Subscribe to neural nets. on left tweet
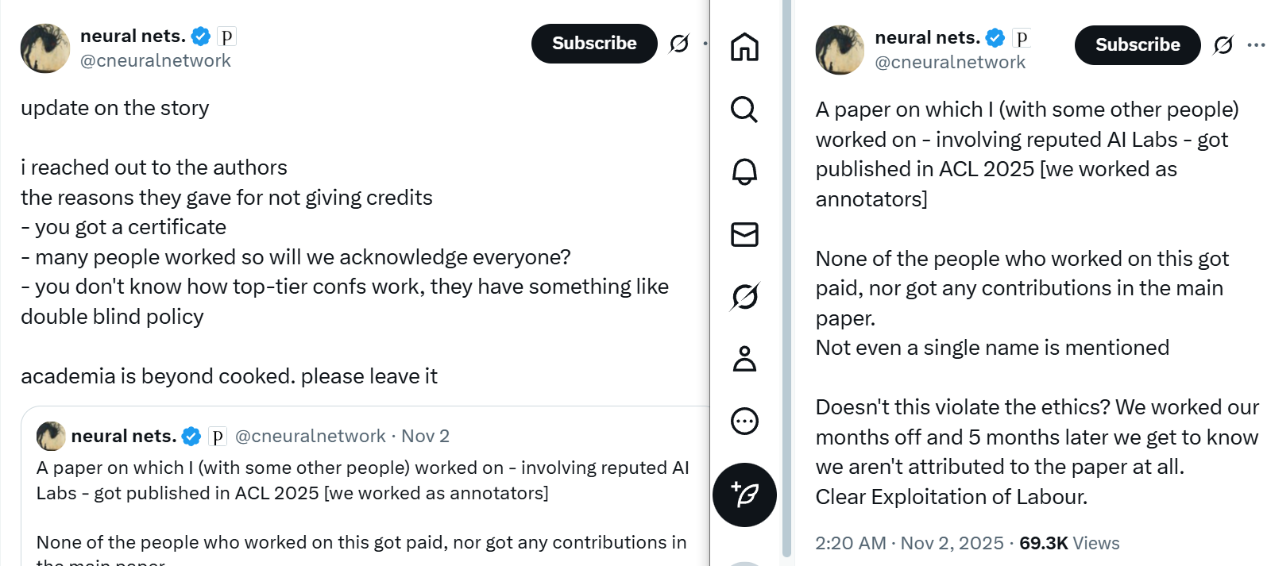This screenshot has height=566, width=1267. click(x=594, y=44)
